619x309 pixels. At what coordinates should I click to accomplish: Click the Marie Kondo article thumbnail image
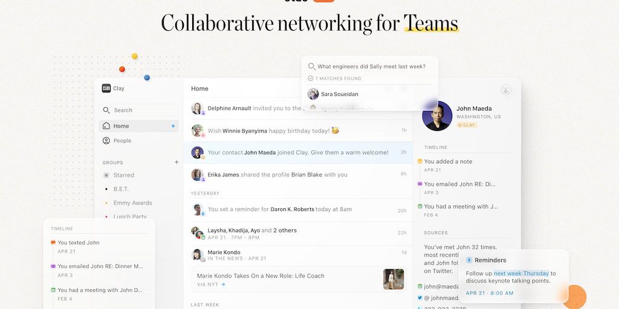[x=394, y=279]
